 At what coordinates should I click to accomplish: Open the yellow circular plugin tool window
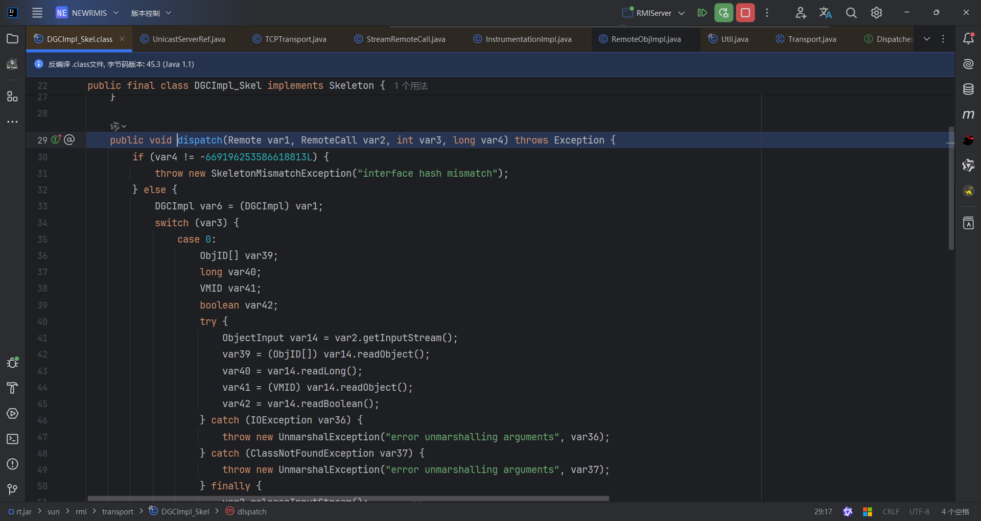click(968, 191)
